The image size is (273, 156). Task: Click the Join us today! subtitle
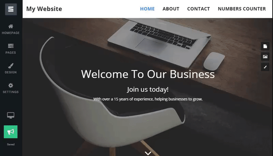click(148, 89)
